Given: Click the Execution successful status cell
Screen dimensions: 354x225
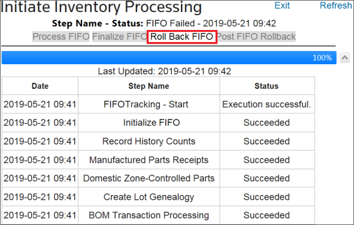Looking at the screenshot, I should (267, 104).
